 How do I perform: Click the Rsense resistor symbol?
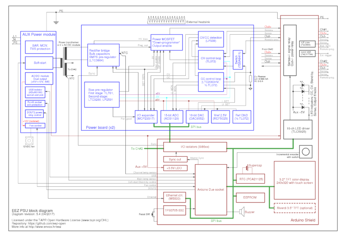tap(250, 79)
